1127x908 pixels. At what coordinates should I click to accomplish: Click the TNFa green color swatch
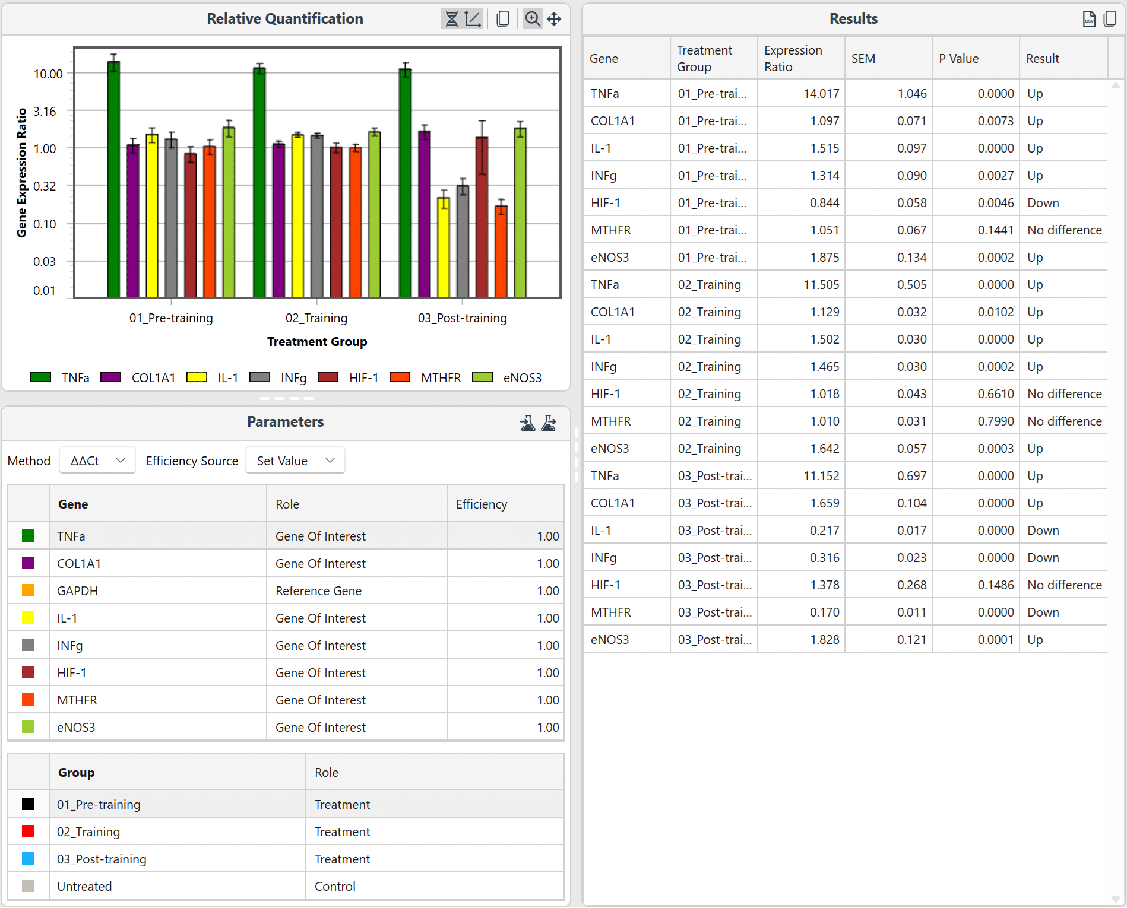click(28, 536)
